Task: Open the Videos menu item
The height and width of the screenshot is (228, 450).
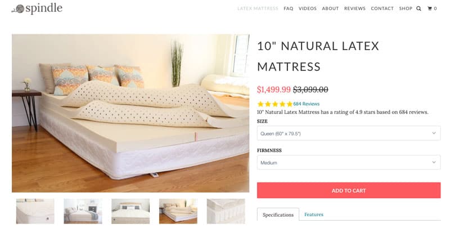Action: 308,8
